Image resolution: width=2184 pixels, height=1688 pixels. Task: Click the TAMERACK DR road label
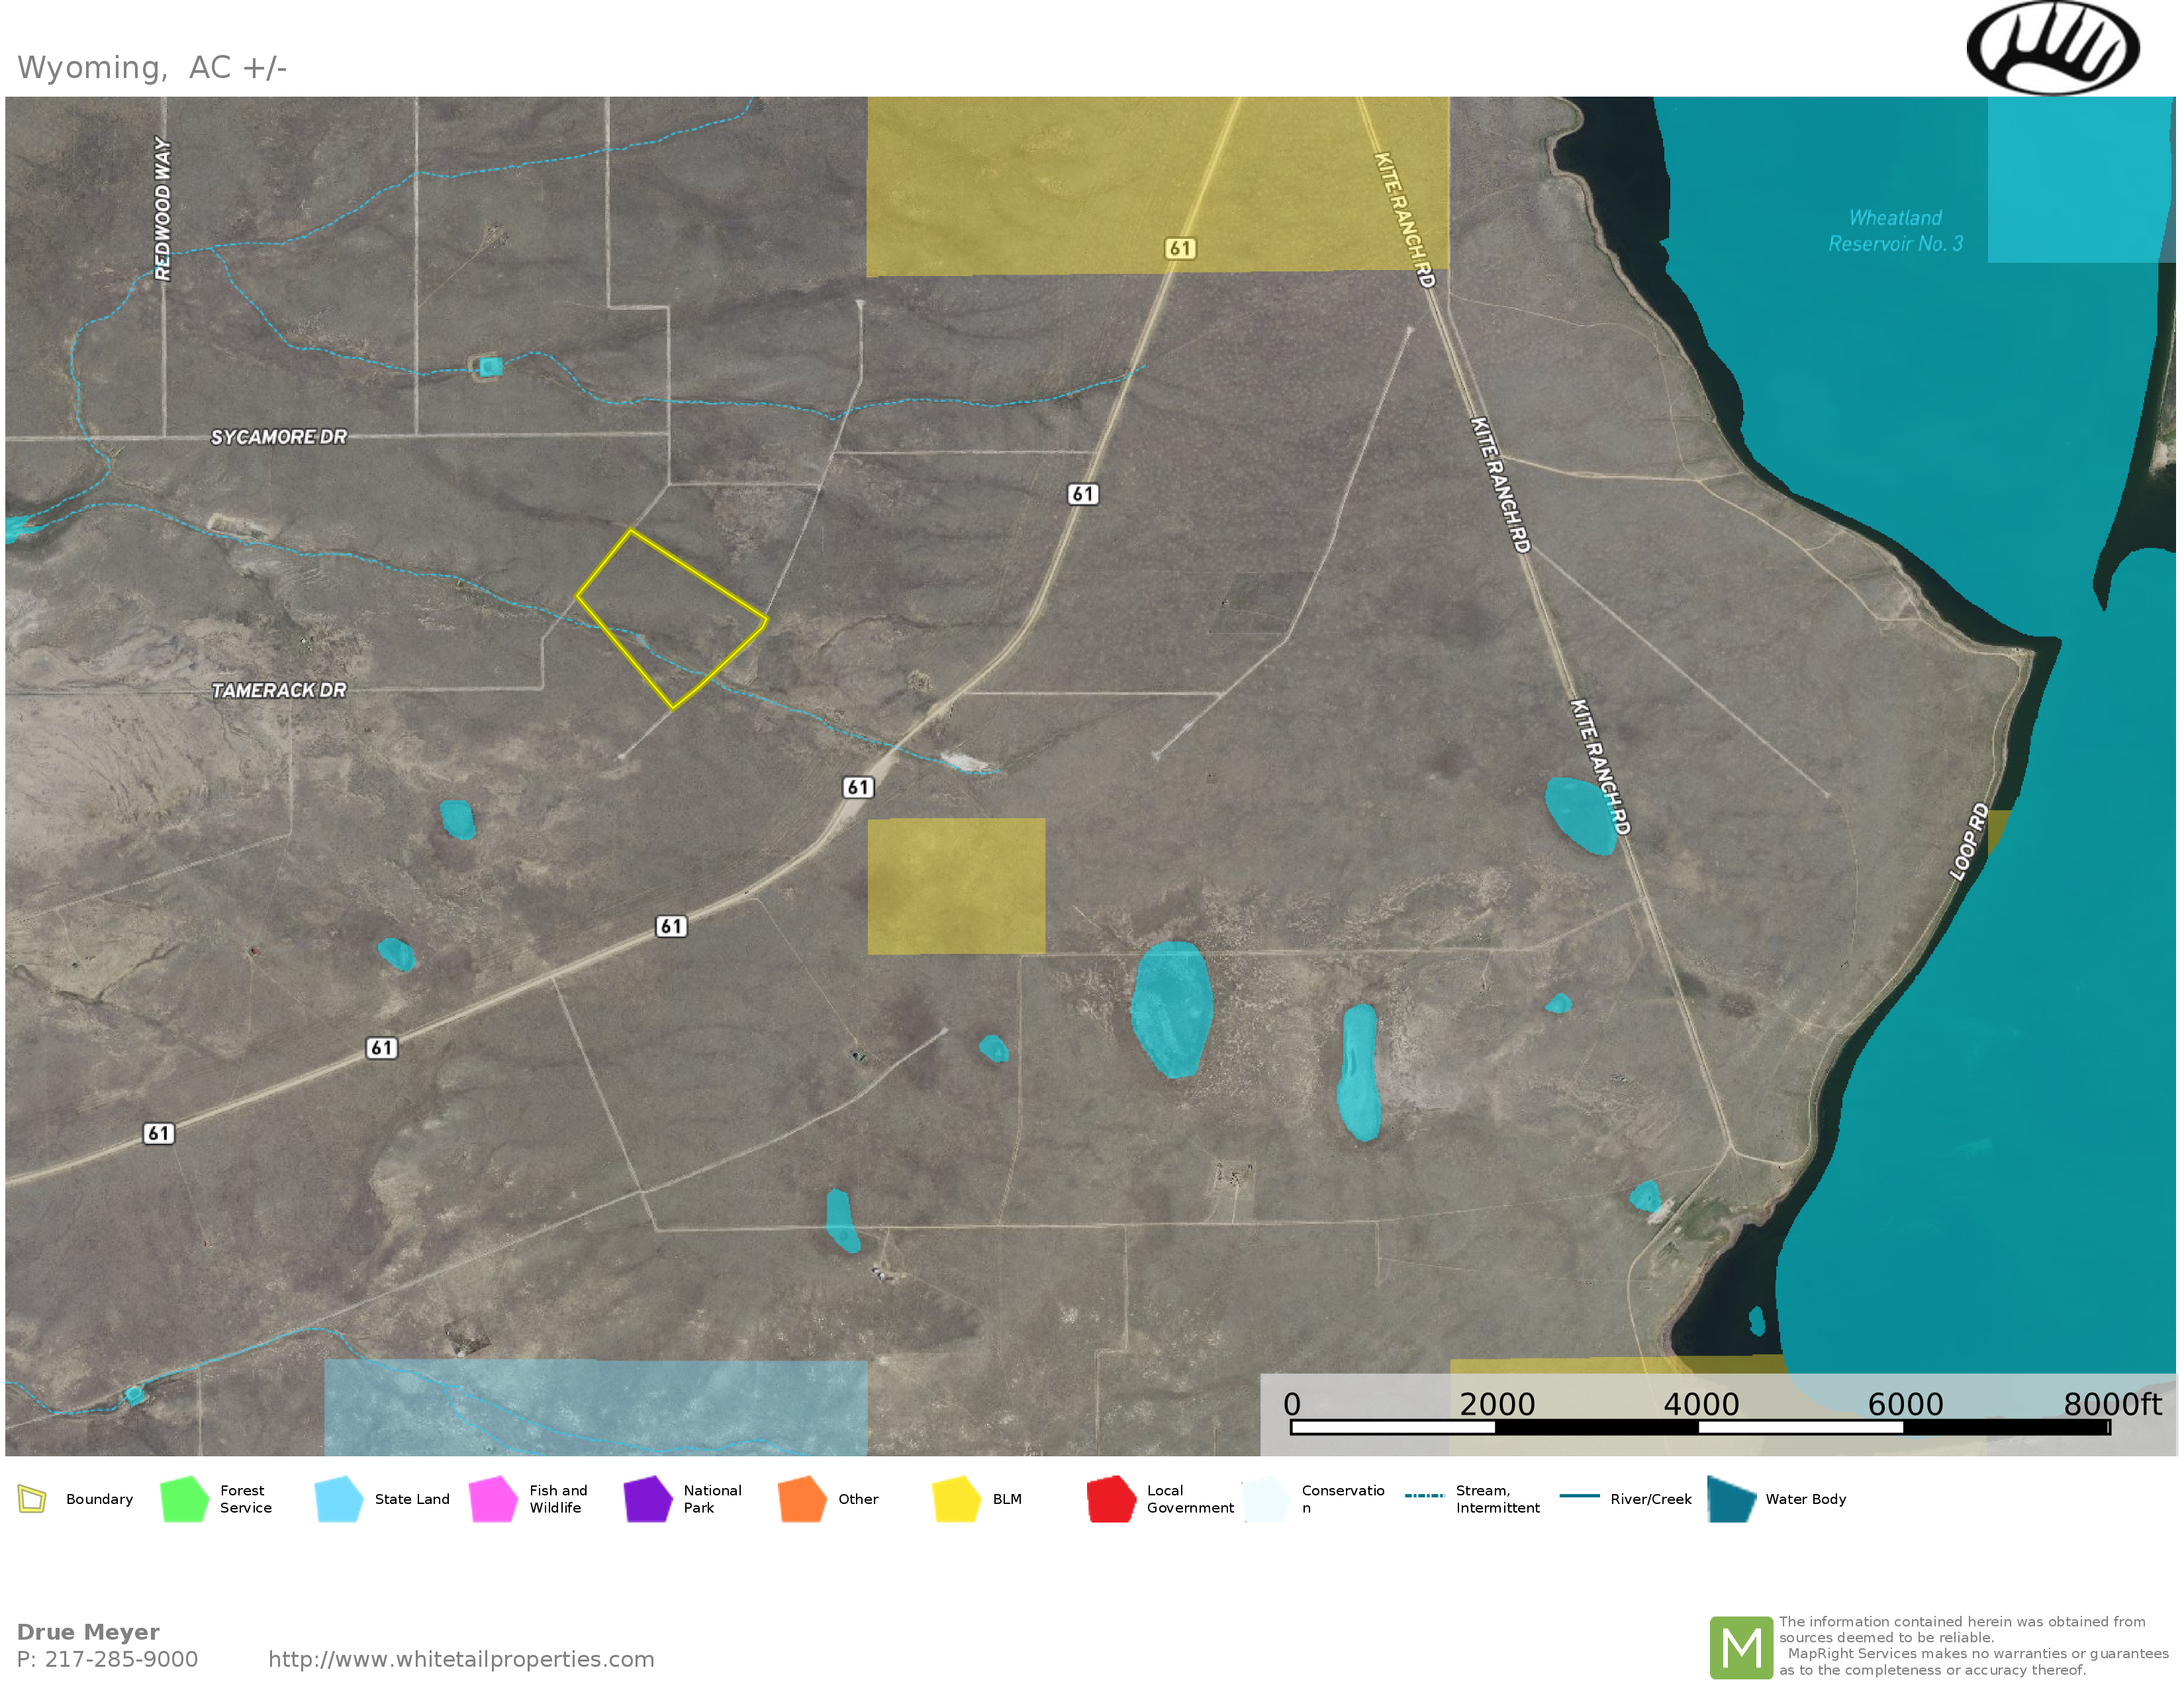(278, 690)
